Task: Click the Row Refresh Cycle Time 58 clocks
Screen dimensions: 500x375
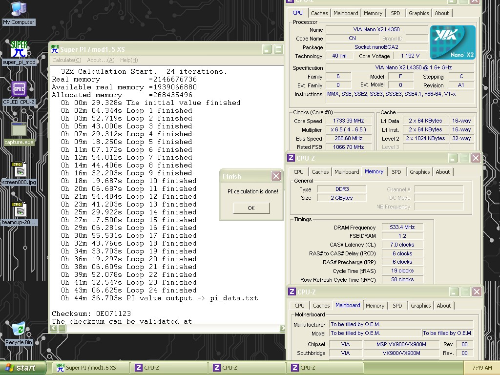Action: click(x=402, y=279)
